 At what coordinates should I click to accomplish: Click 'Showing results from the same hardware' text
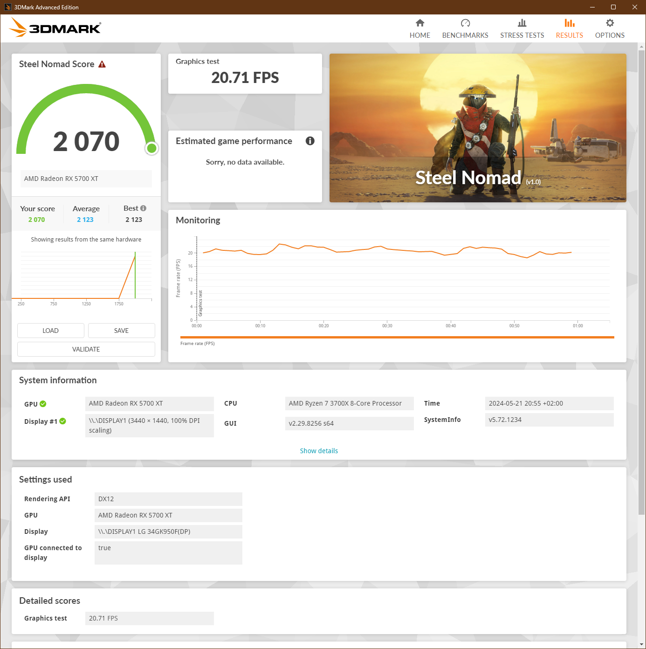[x=86, y=239]
